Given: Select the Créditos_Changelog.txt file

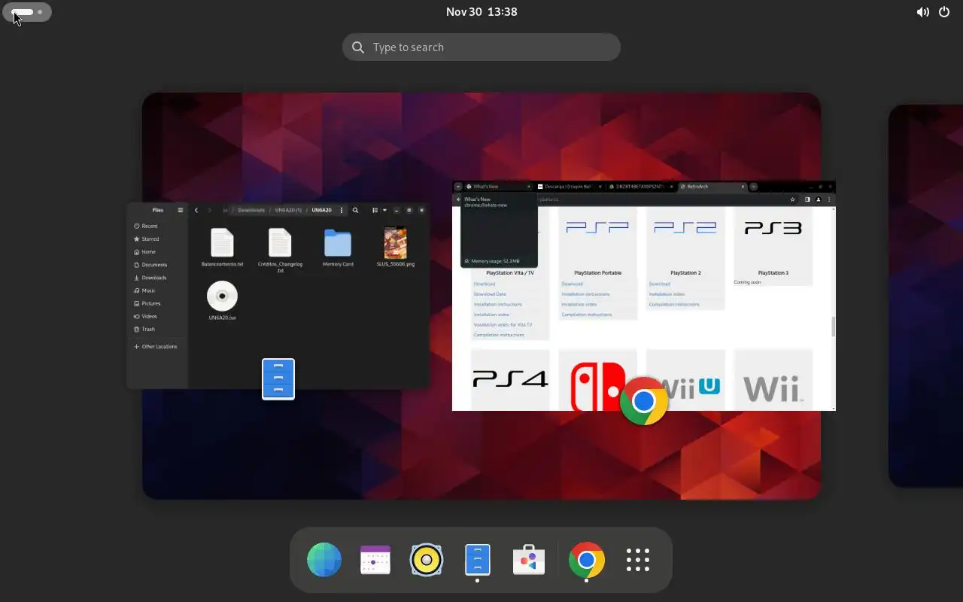Looking at the screenshot, I should pos(280,250).
